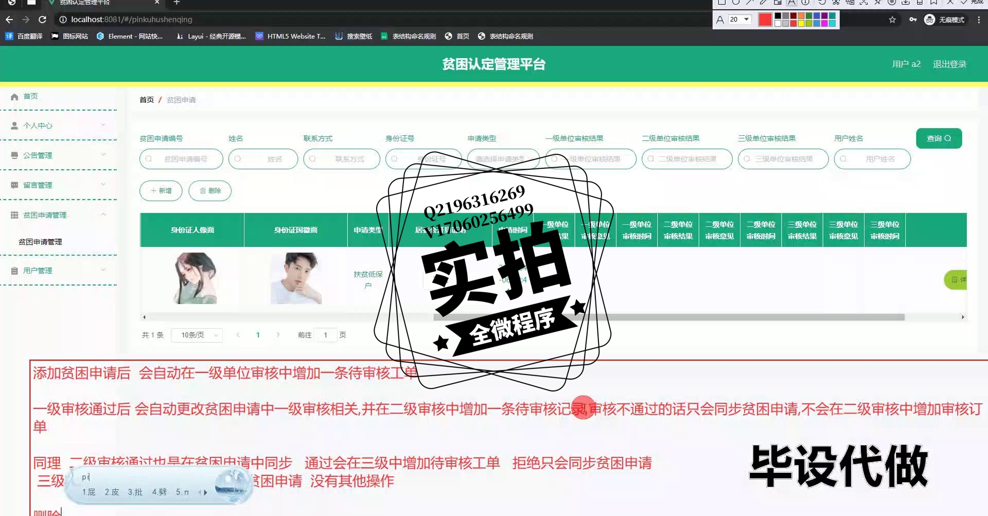Click the 删除 delete button
The width and height of the screenshot is (988, 516).
click(x=210, y=191)
